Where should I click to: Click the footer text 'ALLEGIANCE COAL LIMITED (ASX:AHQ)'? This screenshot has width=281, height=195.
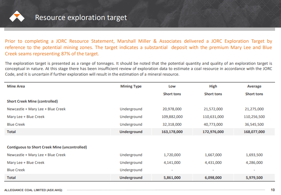coord(33,190)
